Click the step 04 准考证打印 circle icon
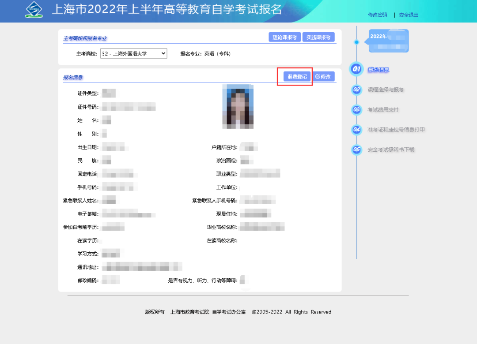This screenshot has width=477, height=344. [356, 130]
